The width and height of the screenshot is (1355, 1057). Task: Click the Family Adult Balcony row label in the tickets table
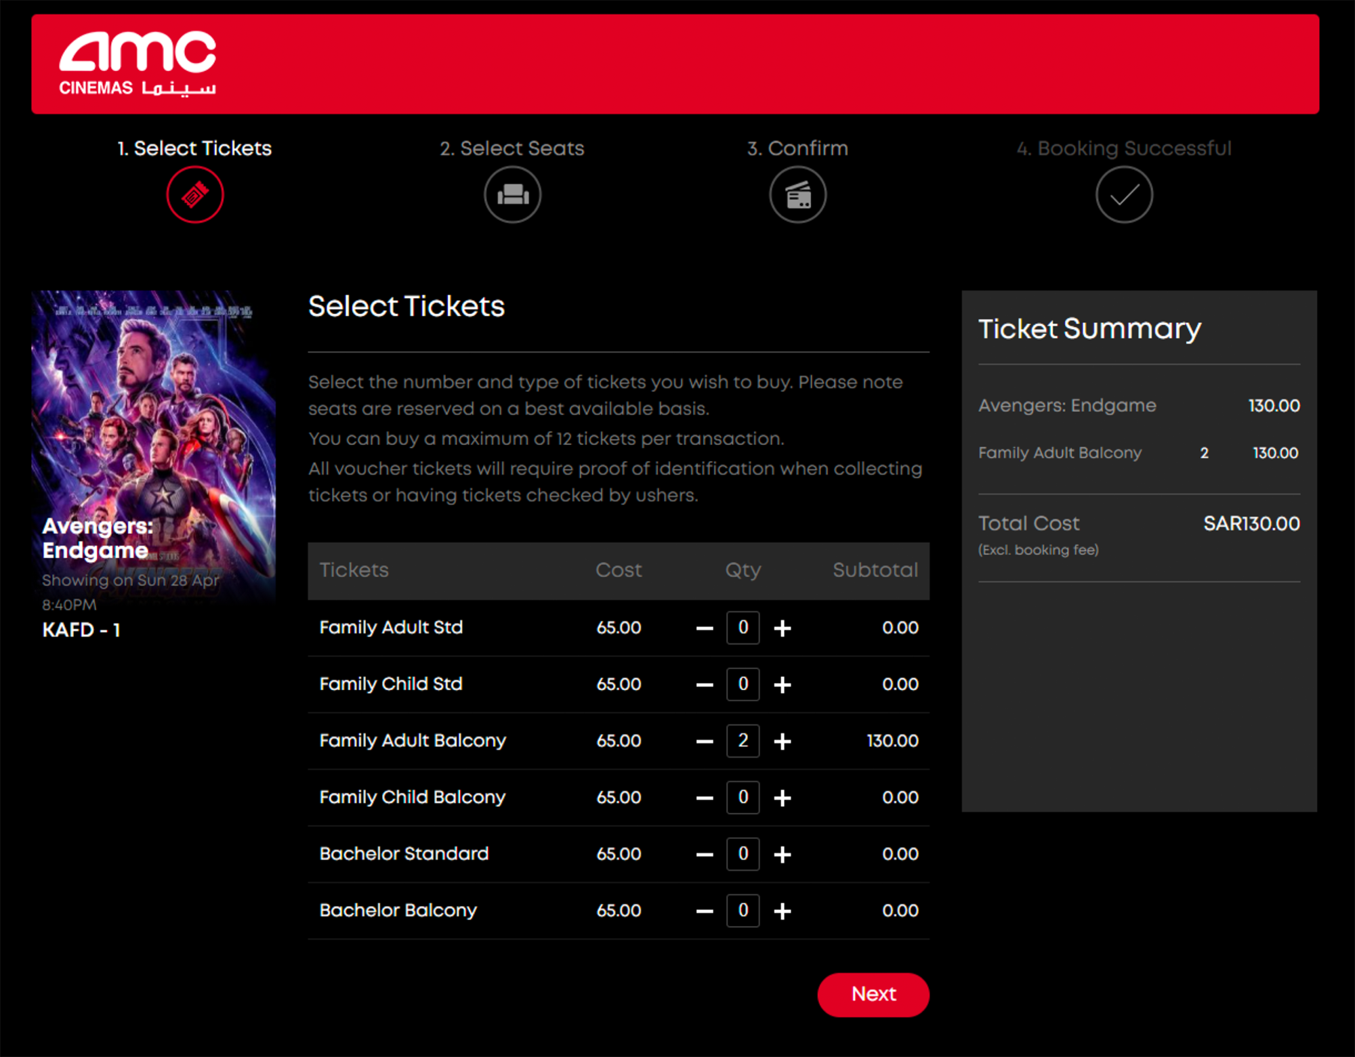click(413, 741)
